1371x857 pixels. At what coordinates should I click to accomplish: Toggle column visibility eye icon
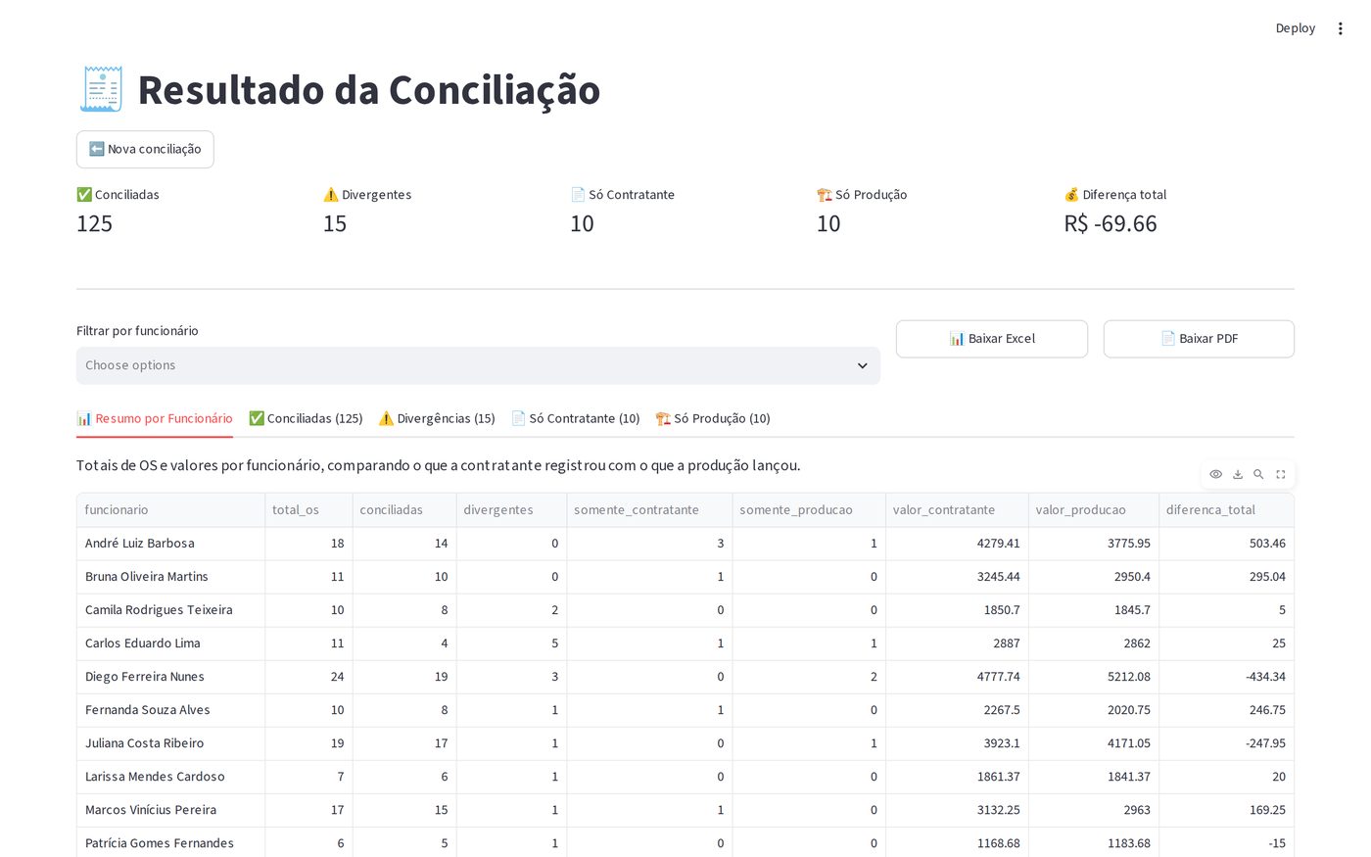(1215, 474)
